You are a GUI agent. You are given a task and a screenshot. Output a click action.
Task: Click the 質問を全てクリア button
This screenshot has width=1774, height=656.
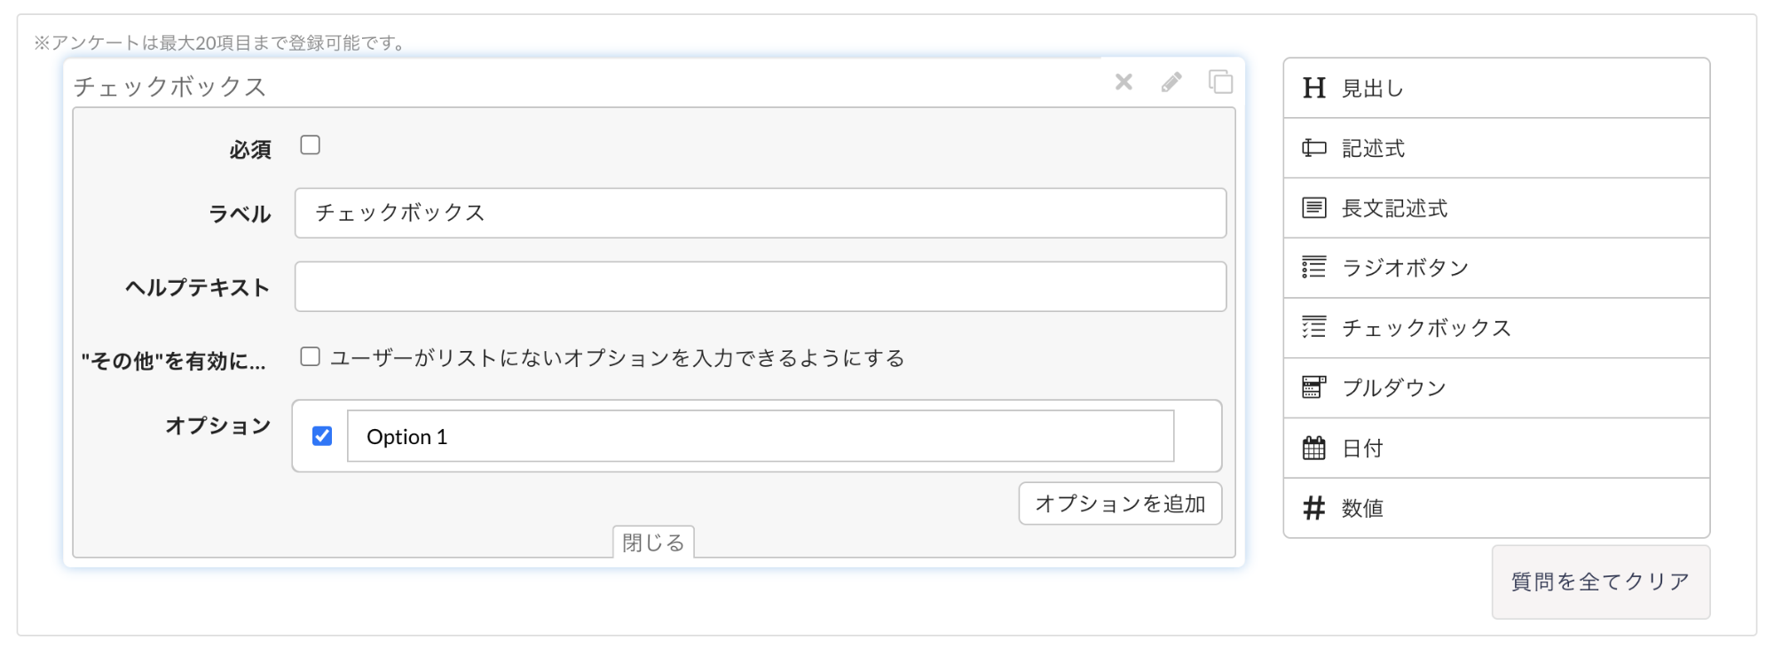tap(1600, 582)
